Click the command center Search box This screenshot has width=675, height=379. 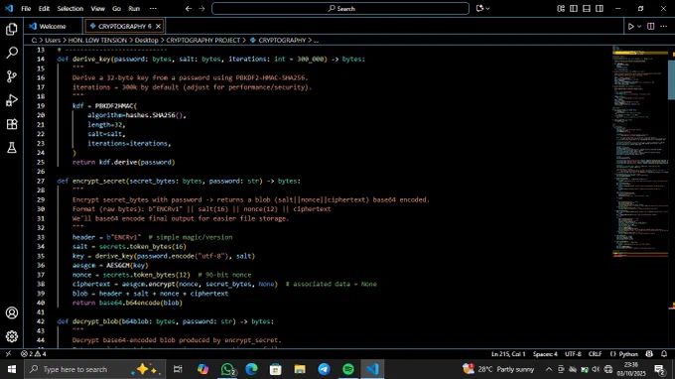(x=340, y=8)
